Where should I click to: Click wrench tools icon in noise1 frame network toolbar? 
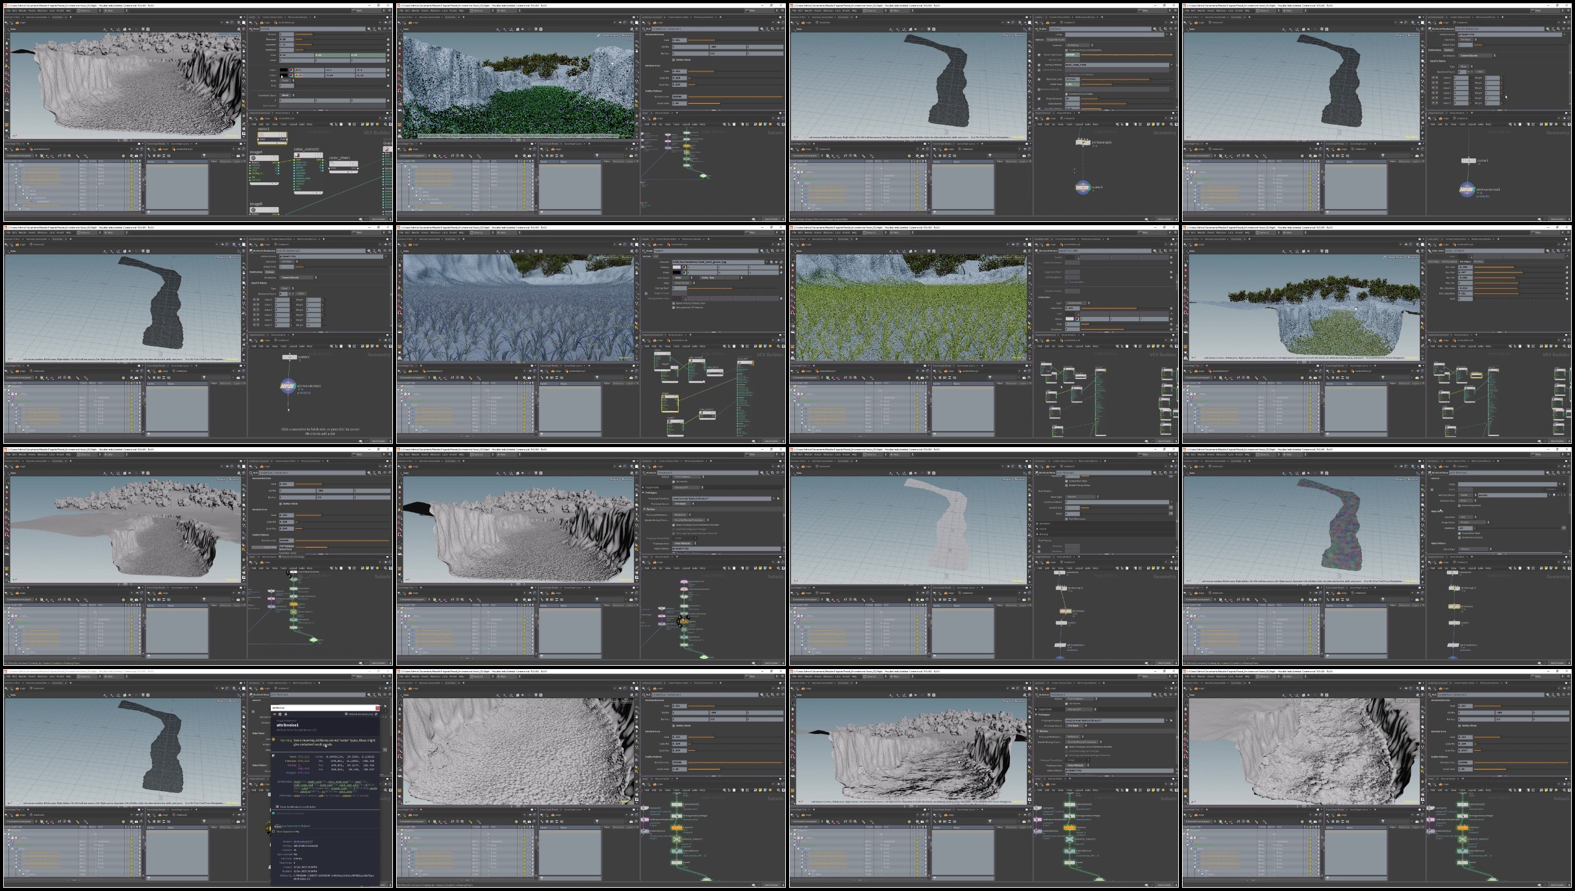coord(331,125)
